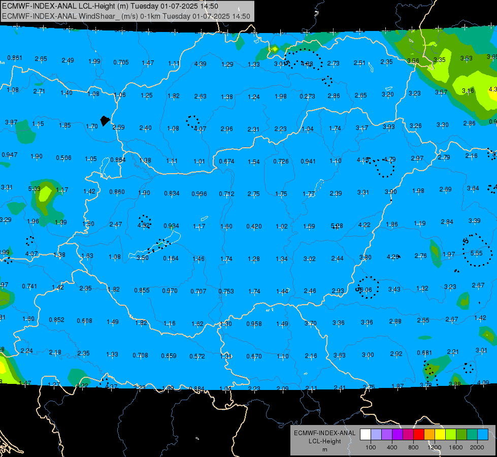Screen dimensions: 497x457
Task: Select the orange legend swatch
Action: click(429, 434)
